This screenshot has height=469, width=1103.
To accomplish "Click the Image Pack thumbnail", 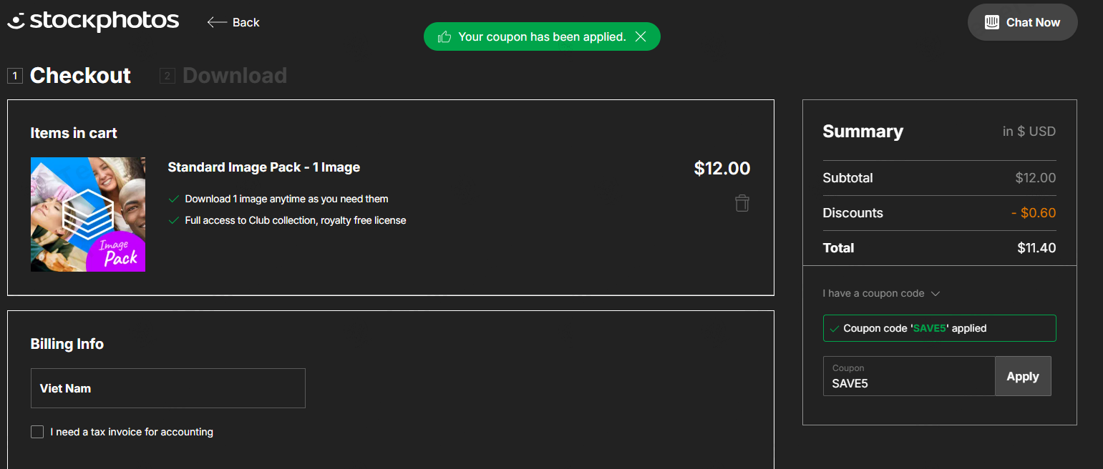I will coord(88,214).
